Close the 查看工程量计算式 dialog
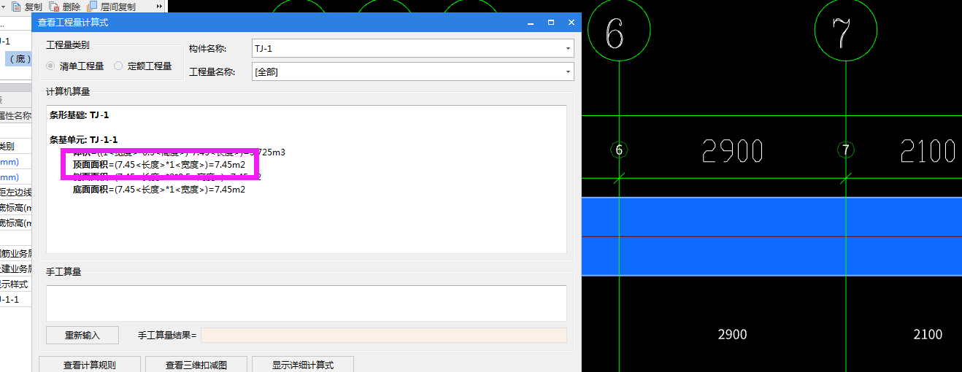This screenshot has height=372, width=962. click(571, 23)
